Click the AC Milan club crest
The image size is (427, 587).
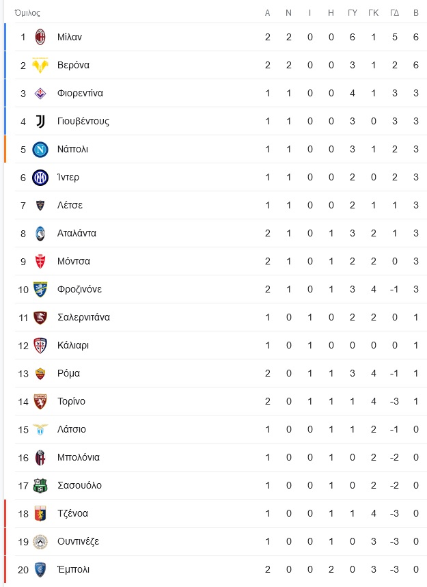click(40, 37)
